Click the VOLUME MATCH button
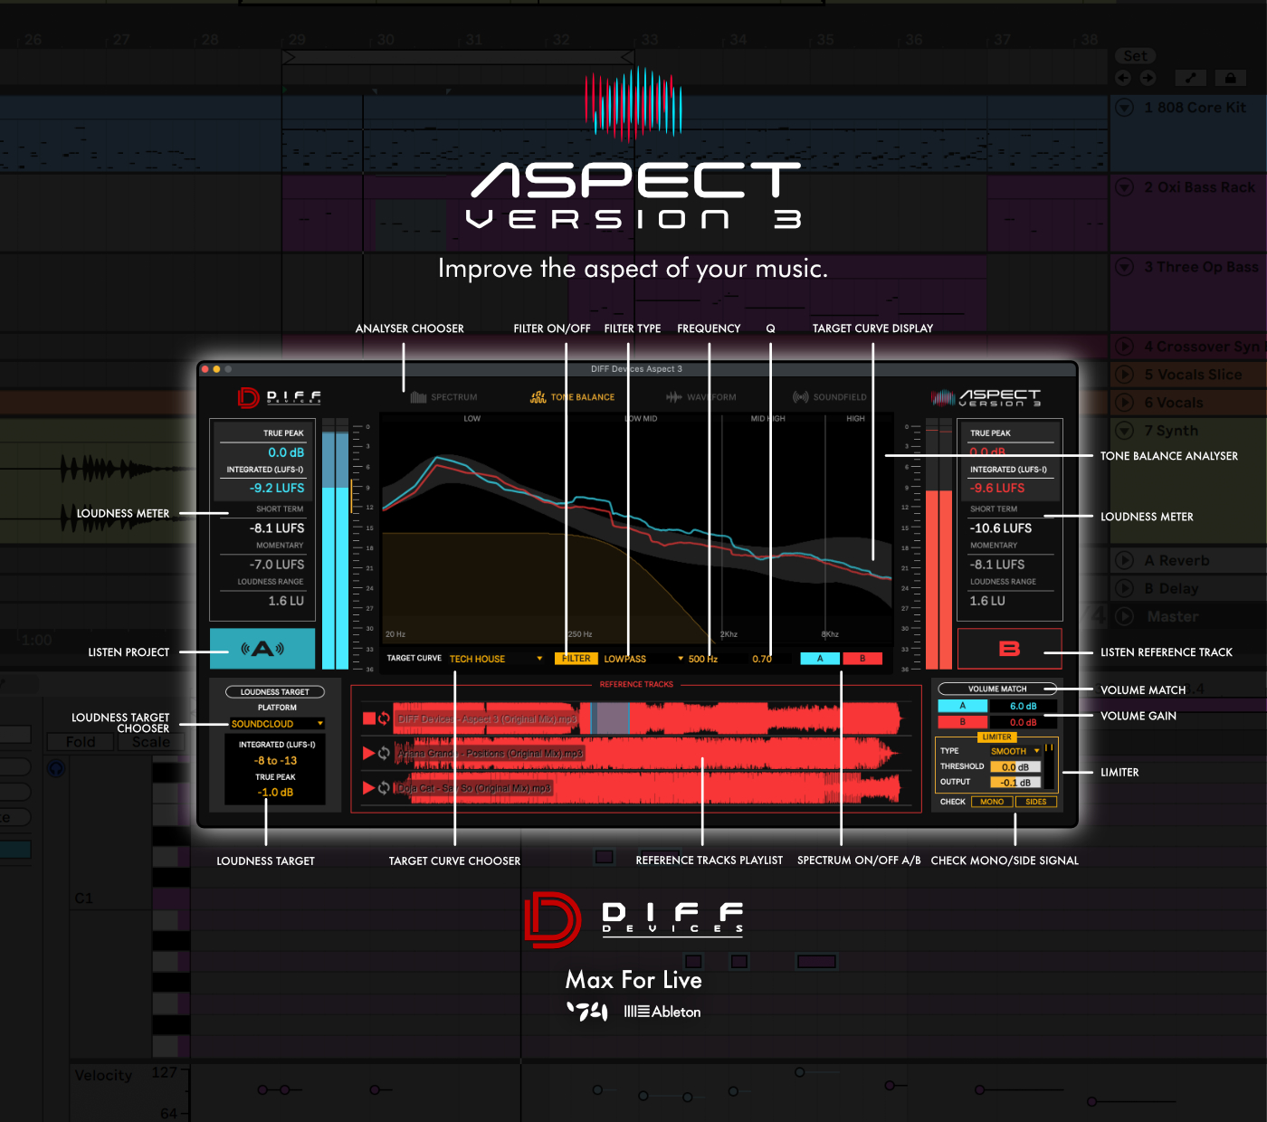 (997, 689)
